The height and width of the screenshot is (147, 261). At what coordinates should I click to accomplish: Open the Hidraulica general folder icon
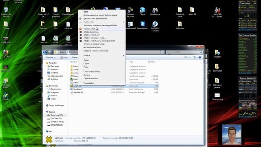click(x=217, y=83)
